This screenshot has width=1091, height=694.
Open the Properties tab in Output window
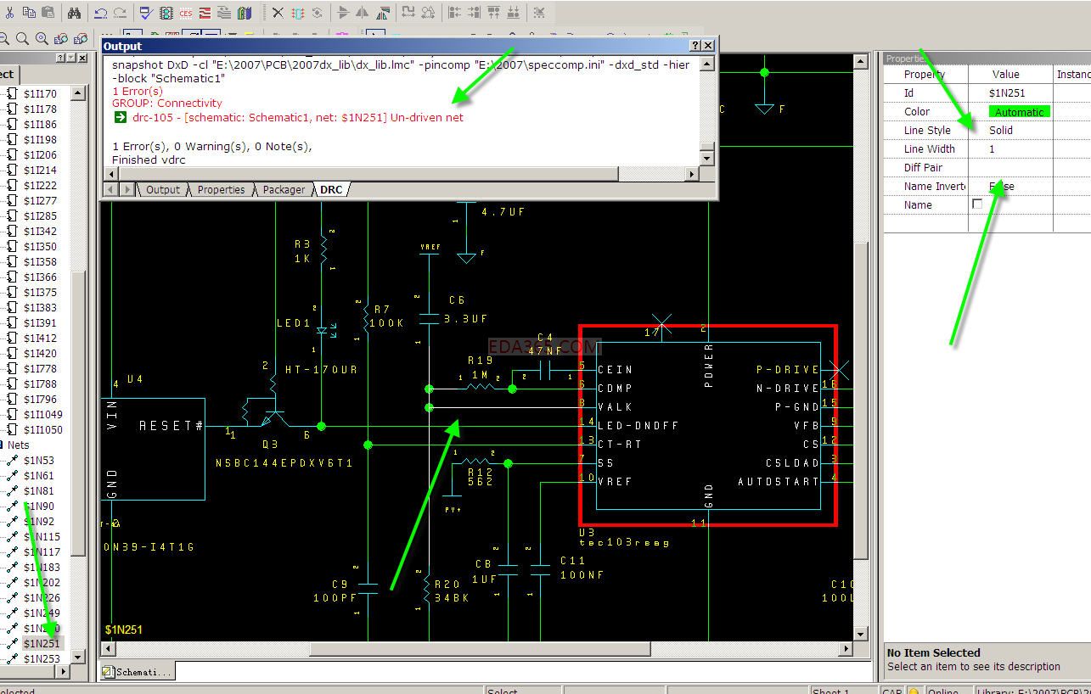221,189
